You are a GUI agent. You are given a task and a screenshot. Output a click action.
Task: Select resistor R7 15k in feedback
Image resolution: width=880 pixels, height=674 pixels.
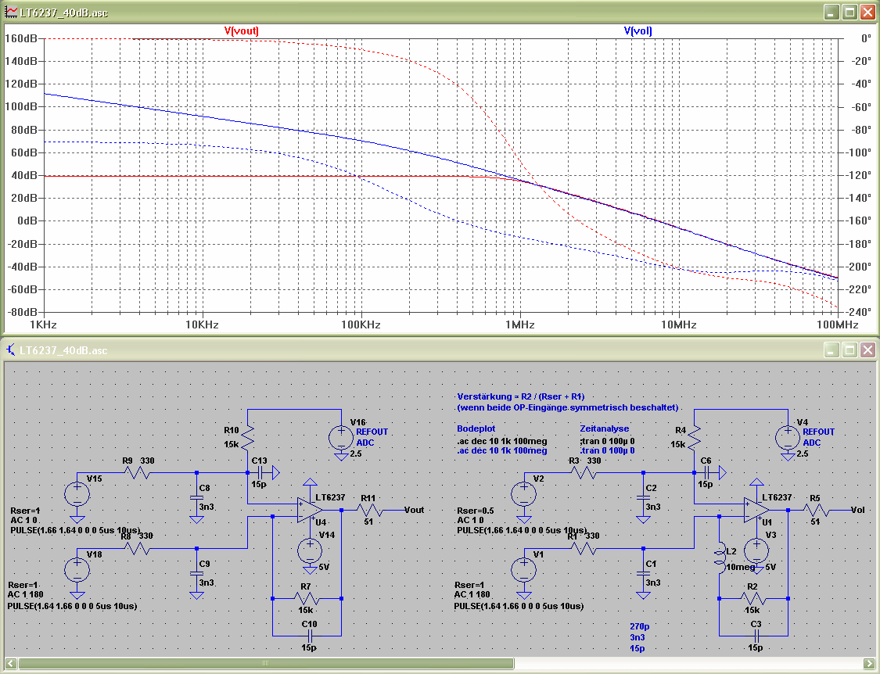(307, 598)
